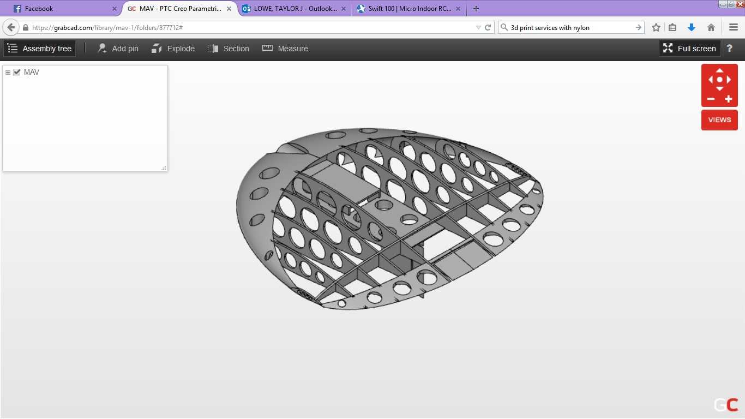
Task: Submit search with the arrow button
Action: (x=639, y=27)
